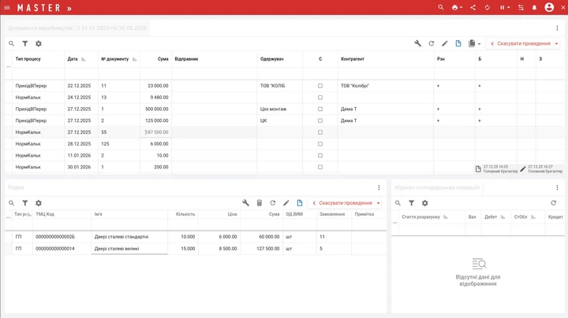Image resolution: width=568 pixels, height=318 pixels.
Task: Open the Рядки panel three-dot menu
Action: click(379, 187)
